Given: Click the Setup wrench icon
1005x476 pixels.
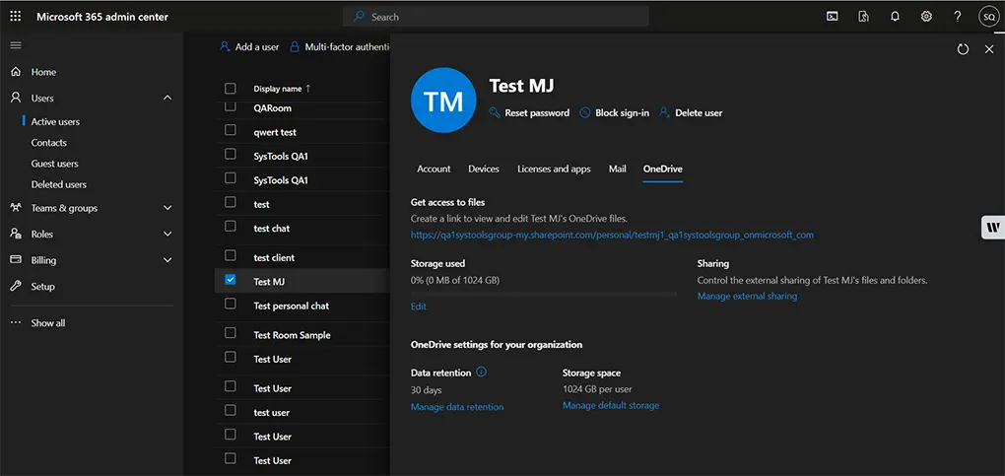Looking at the screenshot, I should pos(16,286).
